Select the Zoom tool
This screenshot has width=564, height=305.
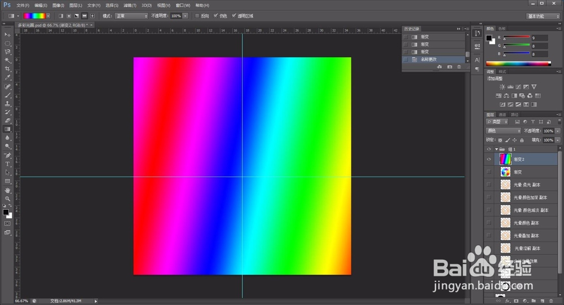(x=7, y=198)
